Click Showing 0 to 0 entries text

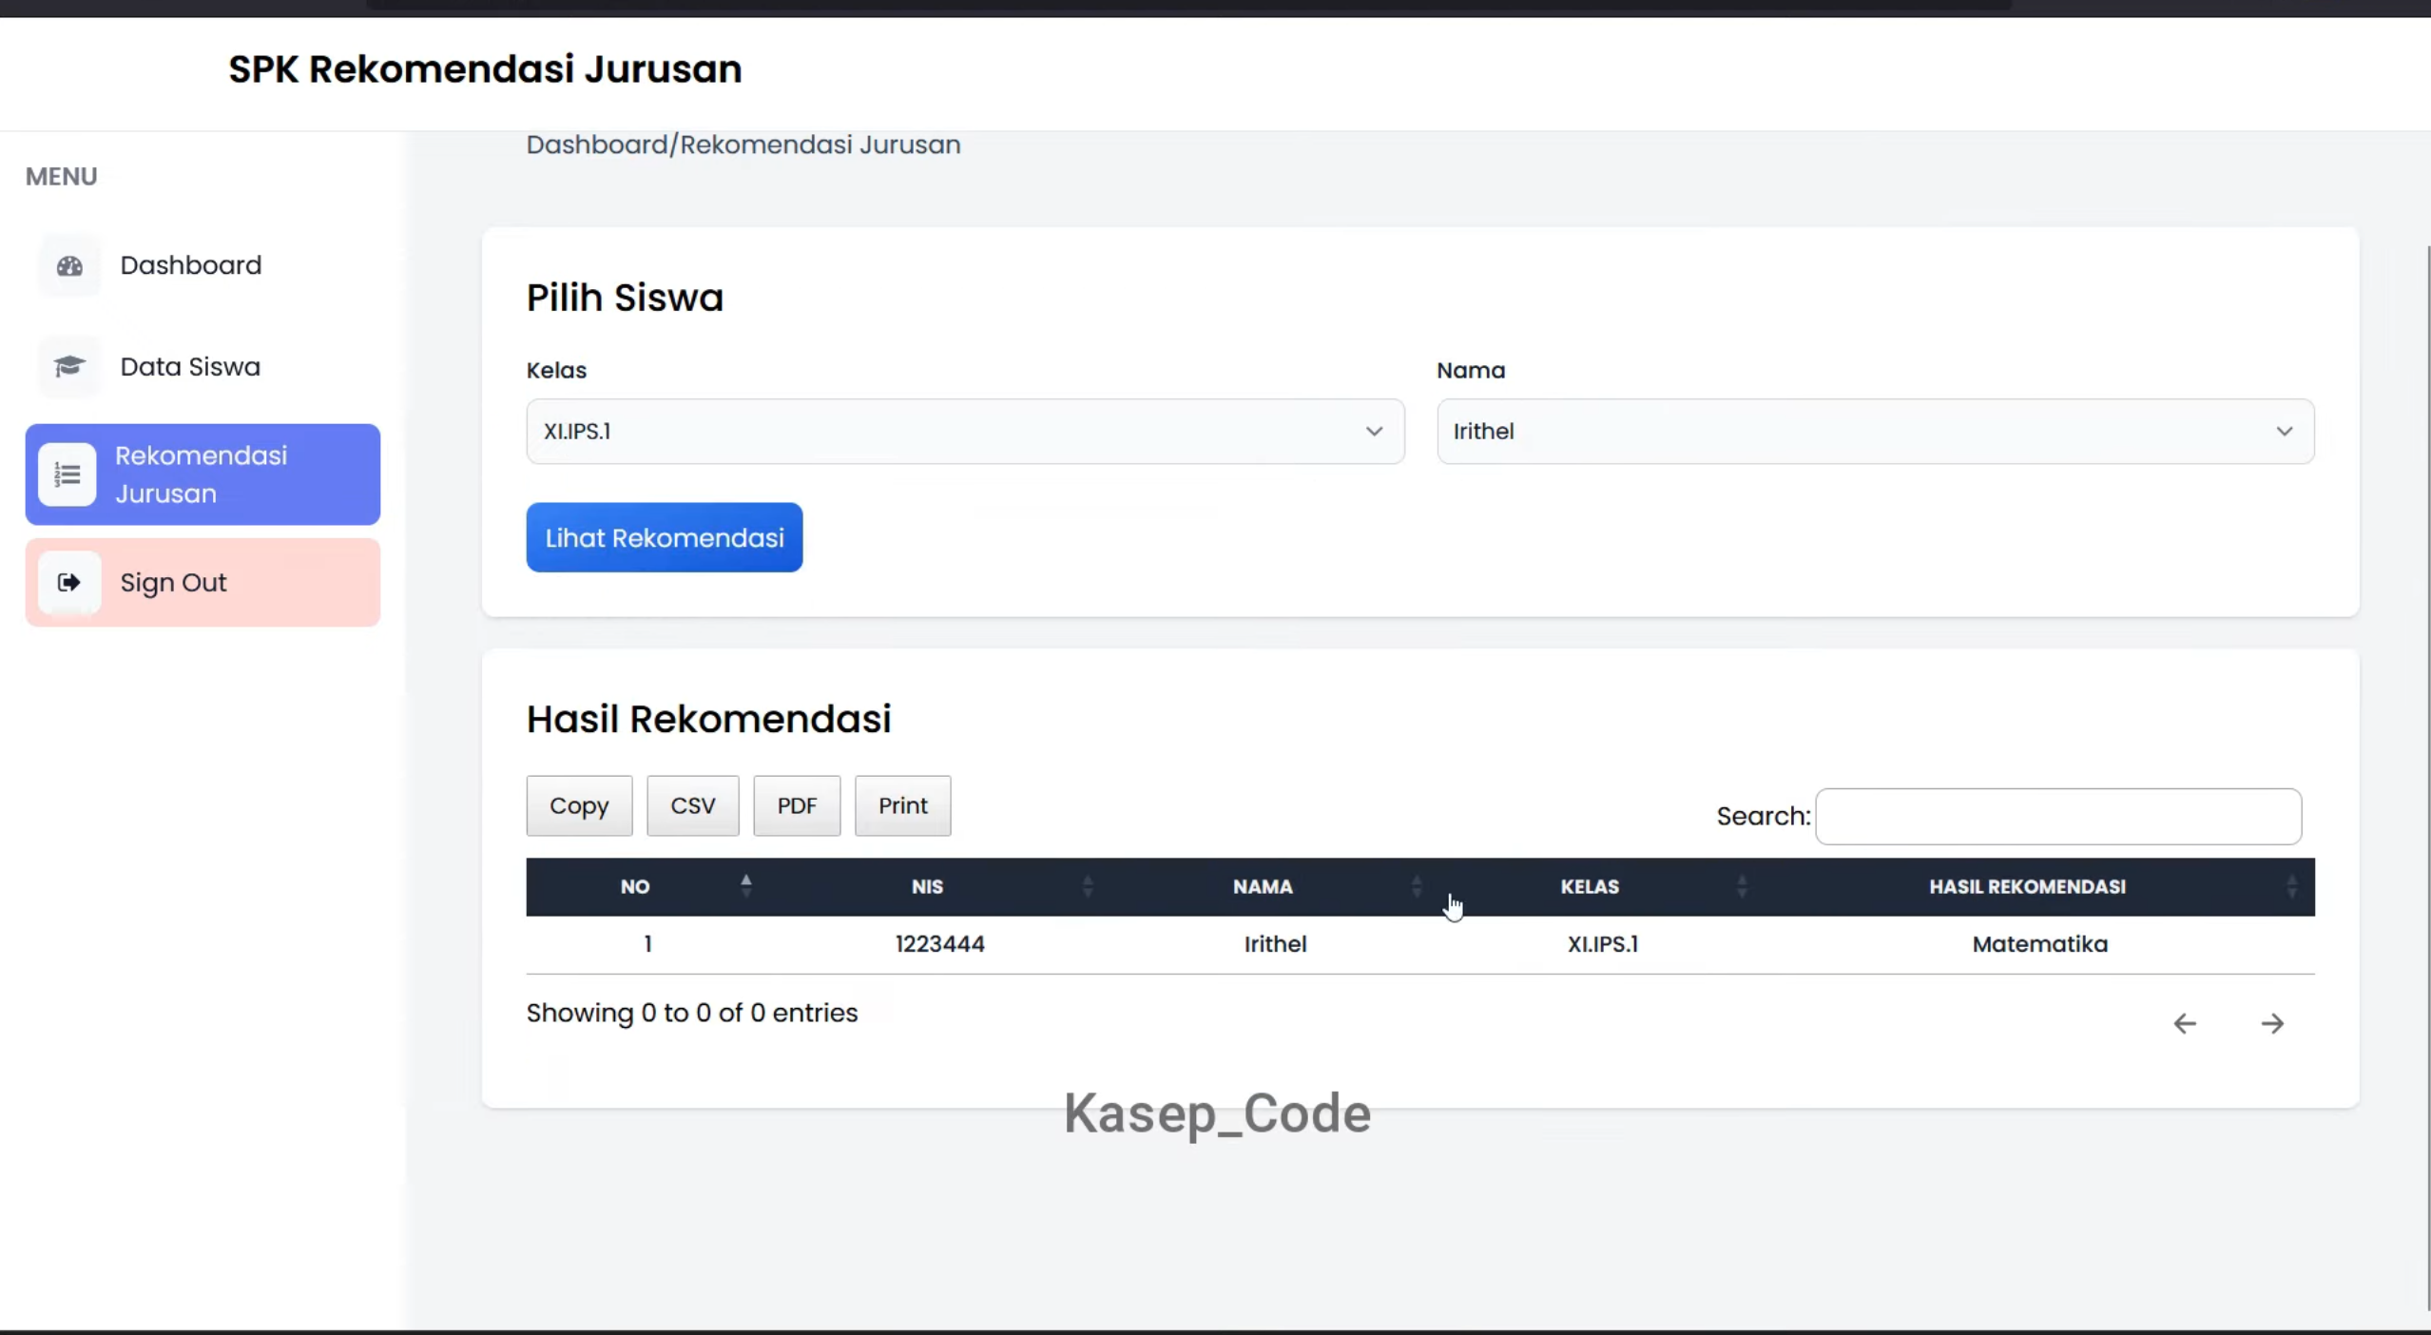pos(692,1014)
